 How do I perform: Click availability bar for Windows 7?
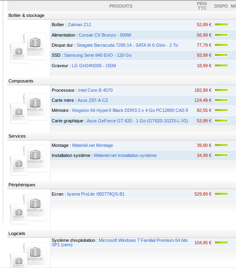pyautogui.click(x=221, y=243)
